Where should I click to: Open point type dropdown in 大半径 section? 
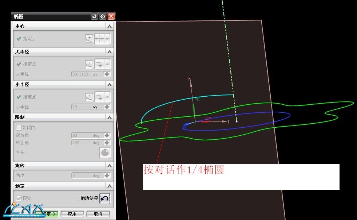107,64
